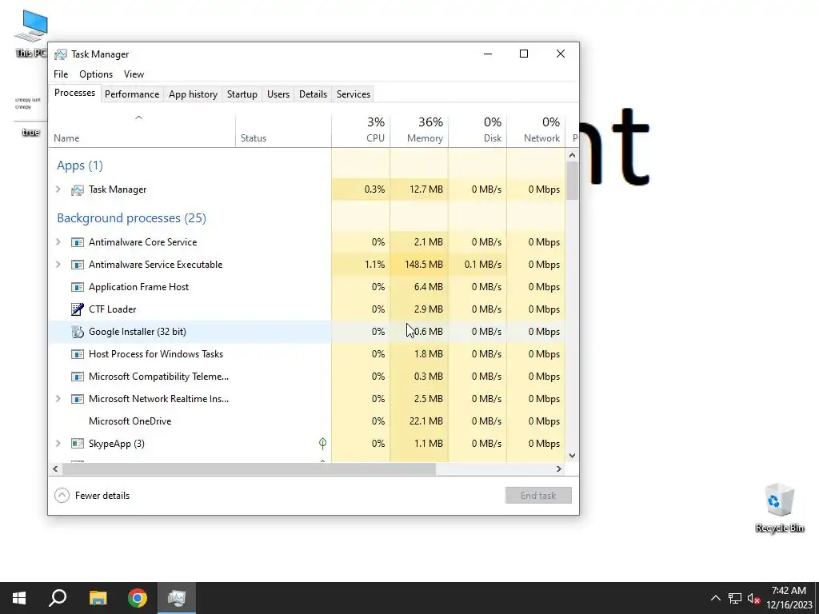Click the Application Frame Host process icon
Viewport: 819px width, 614px height.
tap(78, 287)
